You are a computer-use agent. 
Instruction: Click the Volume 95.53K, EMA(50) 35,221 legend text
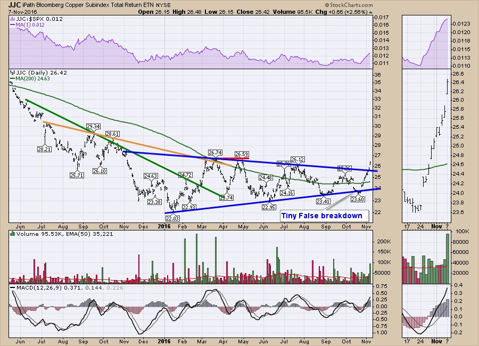coord(64,234)
